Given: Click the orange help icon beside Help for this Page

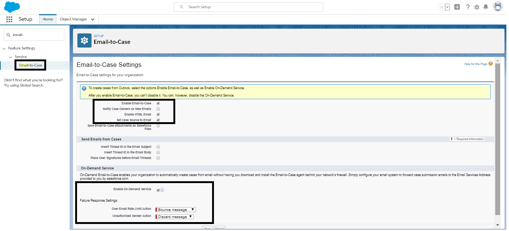Looking at the screenshot, I should tap(490, 64).
